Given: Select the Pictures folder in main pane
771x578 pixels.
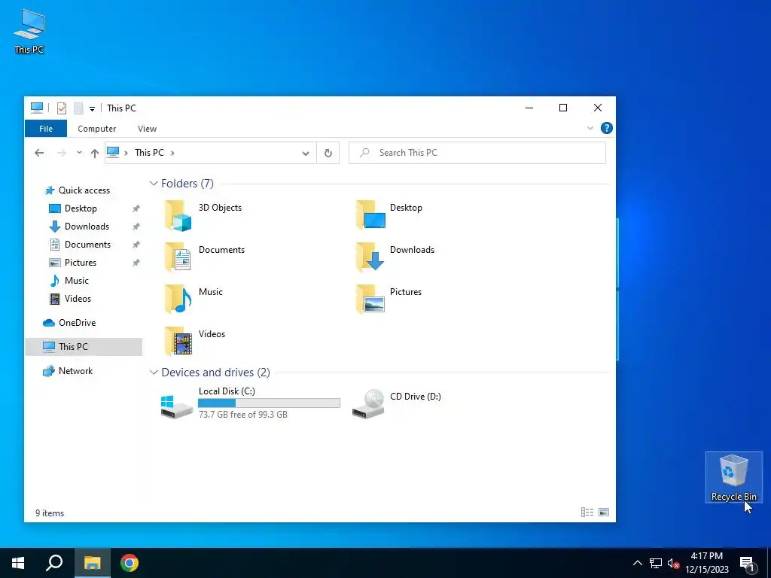Looking at the screenshot, I should [370, 300].
